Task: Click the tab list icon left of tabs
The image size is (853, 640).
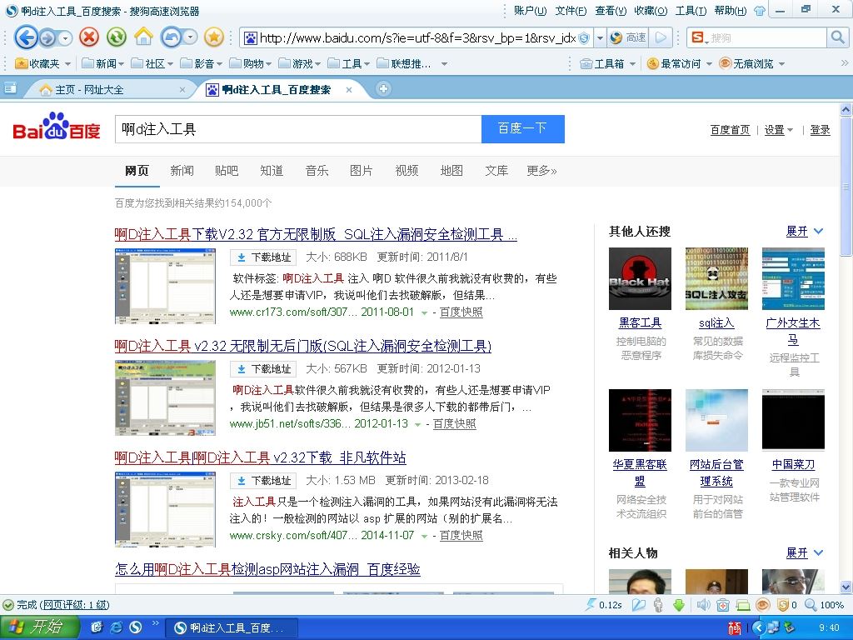Action: 10,88
